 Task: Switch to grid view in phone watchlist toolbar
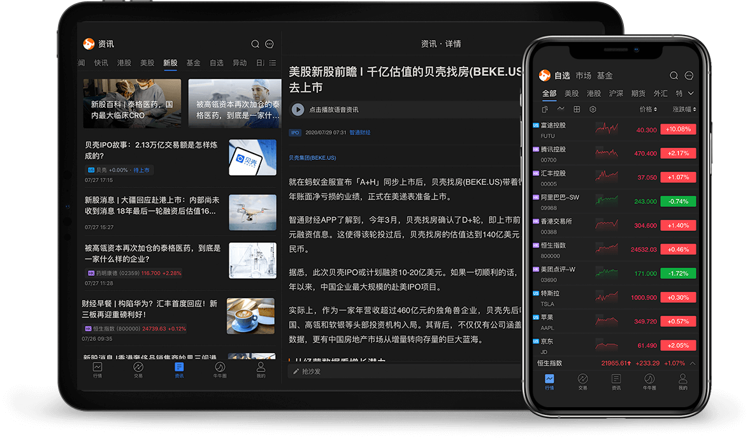coord(577,110)
